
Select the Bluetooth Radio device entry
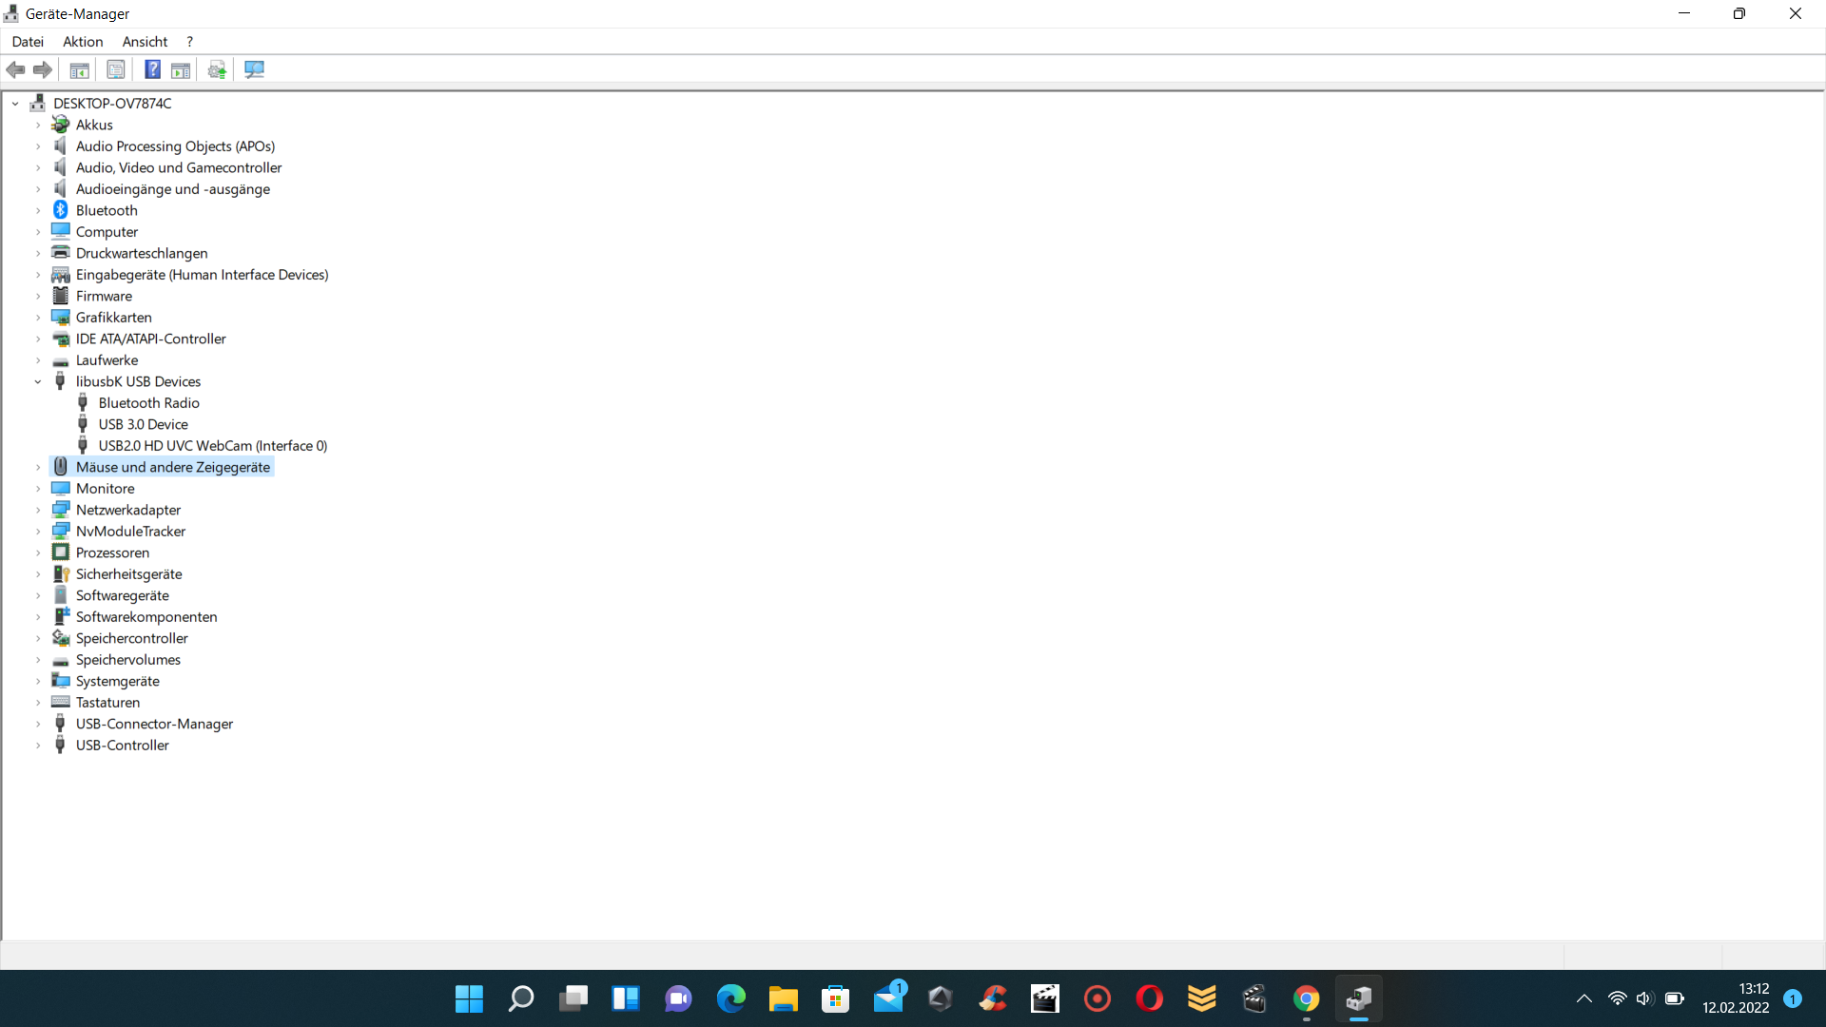[148, 403]
